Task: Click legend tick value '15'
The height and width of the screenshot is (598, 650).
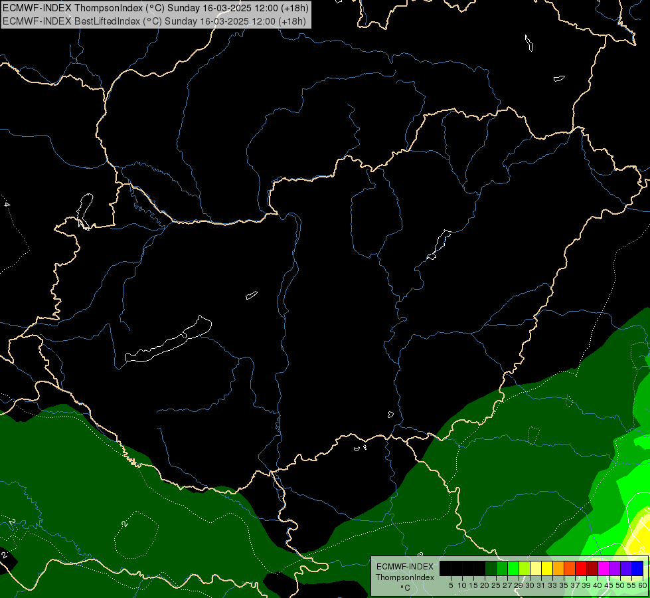Action: (473, 585)
